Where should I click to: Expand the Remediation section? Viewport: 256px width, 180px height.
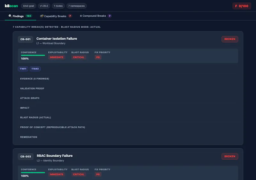coord(28,137)
